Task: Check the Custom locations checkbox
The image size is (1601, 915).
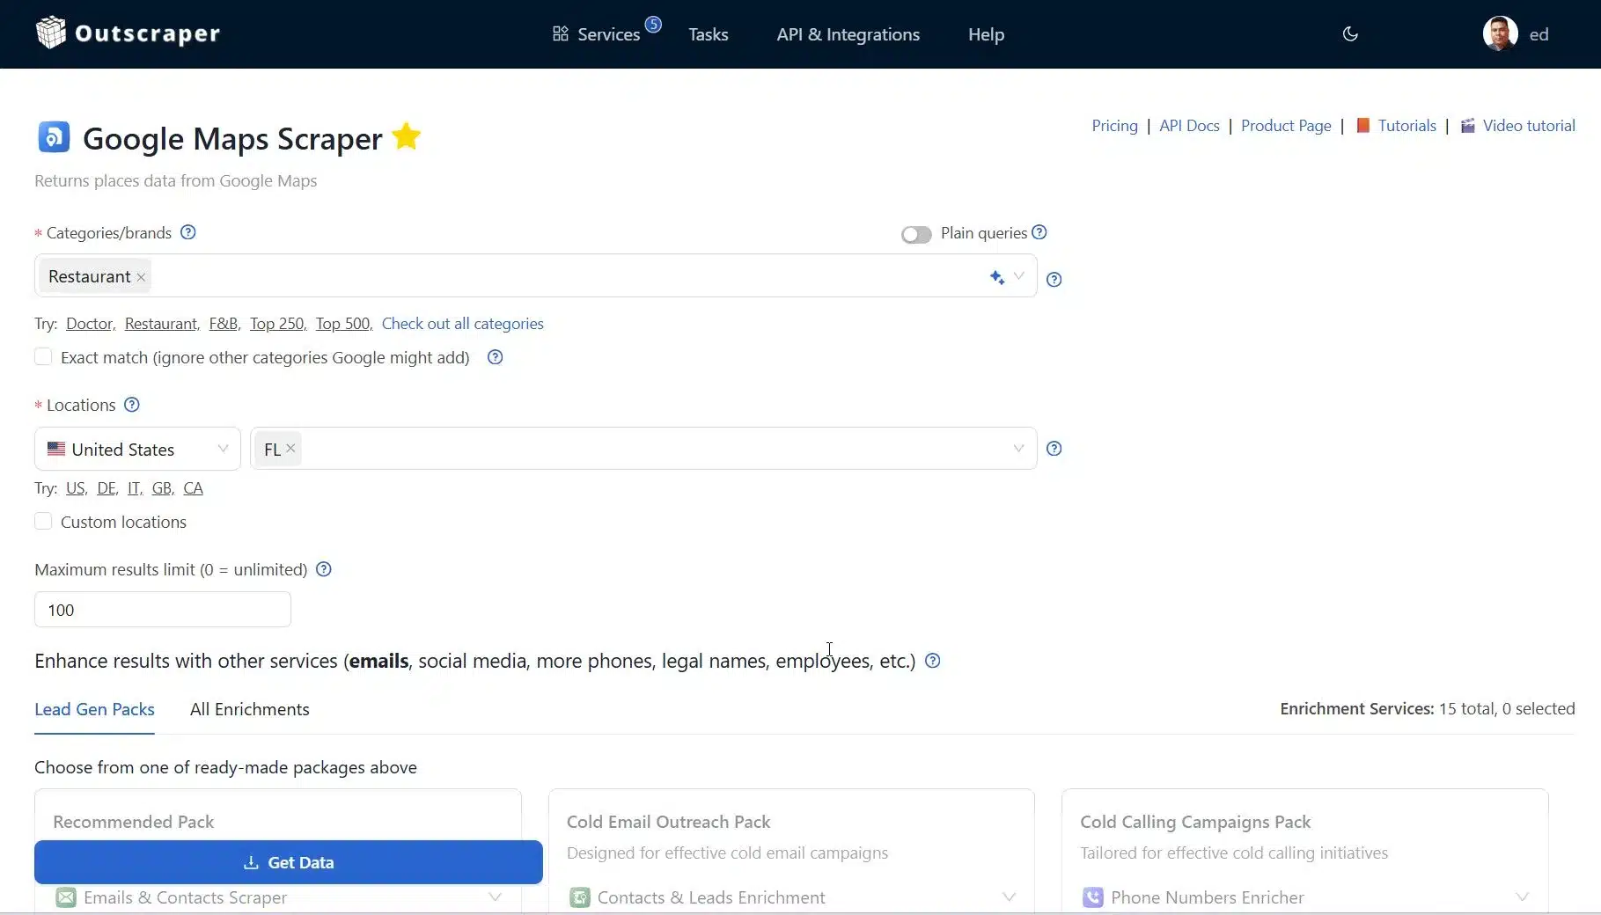Action: [43, 522]
